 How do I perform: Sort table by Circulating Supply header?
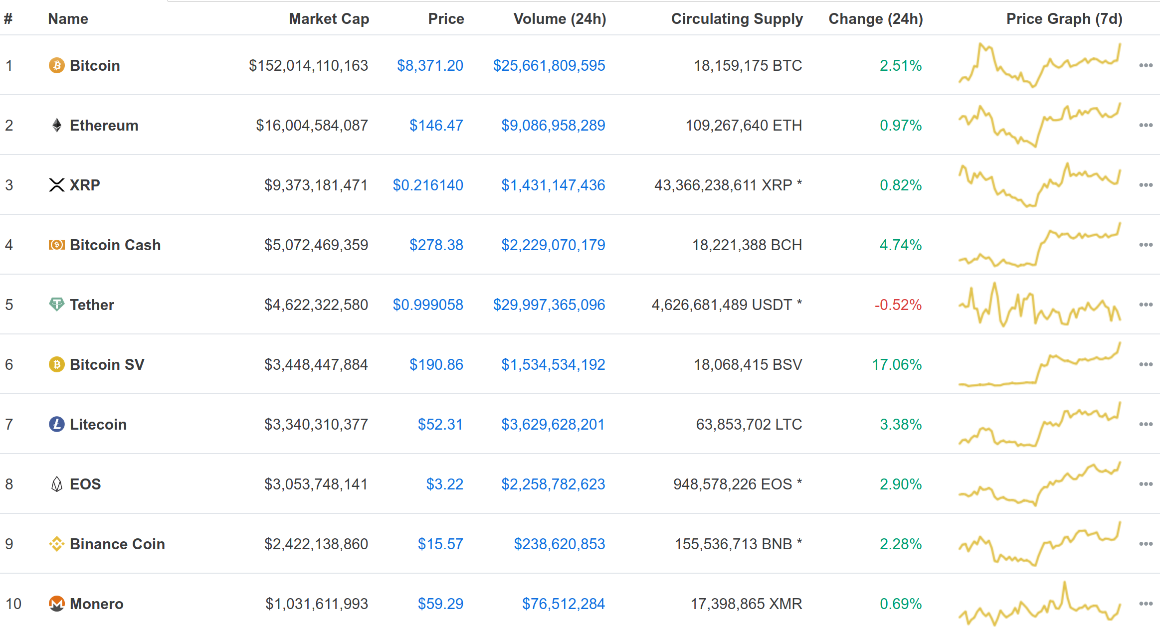point(737,19)
